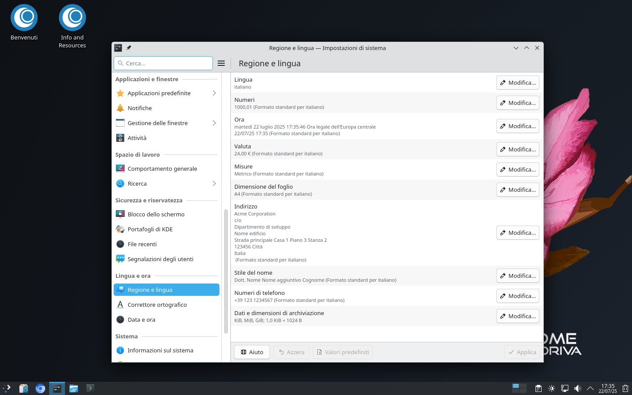Open Benvenuti desktop icon
Viewport: 632px width, 395px height.
(x=24, y=23)
